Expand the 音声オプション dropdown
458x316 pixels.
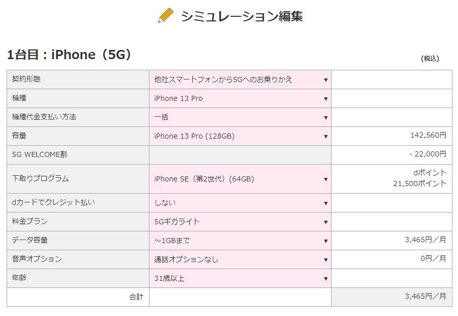click(240, 259)
